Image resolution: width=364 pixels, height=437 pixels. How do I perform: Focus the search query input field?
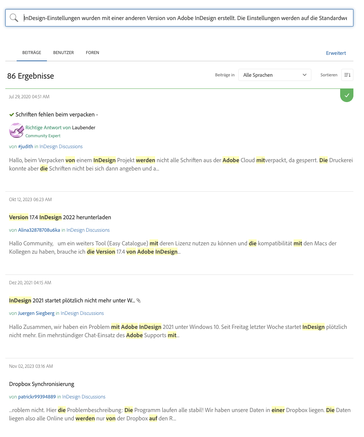[x=185, y=18]
